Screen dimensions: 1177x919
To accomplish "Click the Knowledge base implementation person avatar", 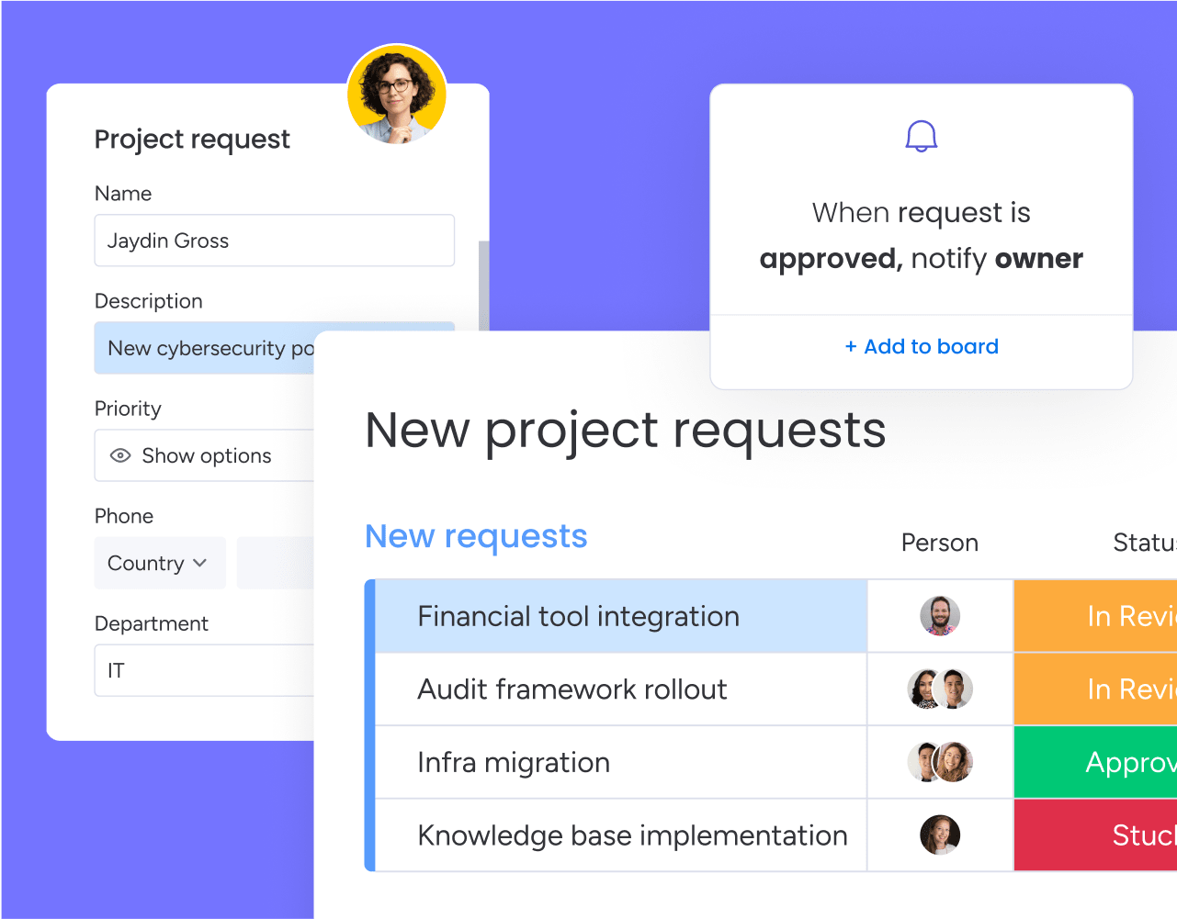I will pyautogui.click(x=939, y=835).
